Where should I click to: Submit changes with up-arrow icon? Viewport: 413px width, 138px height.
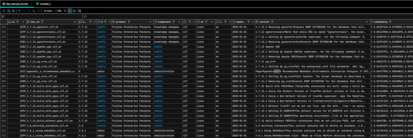click(38, 11)
